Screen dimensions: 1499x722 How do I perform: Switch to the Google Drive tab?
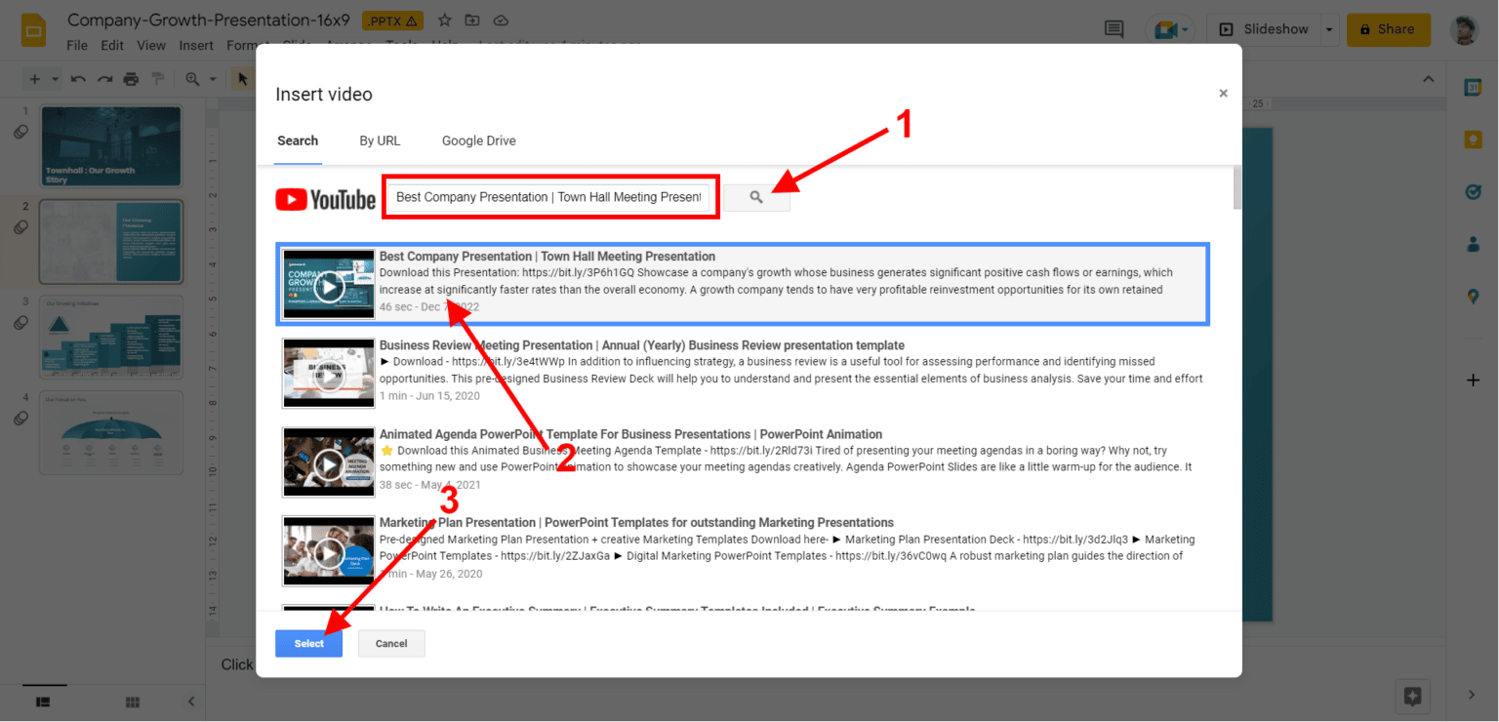478,140
